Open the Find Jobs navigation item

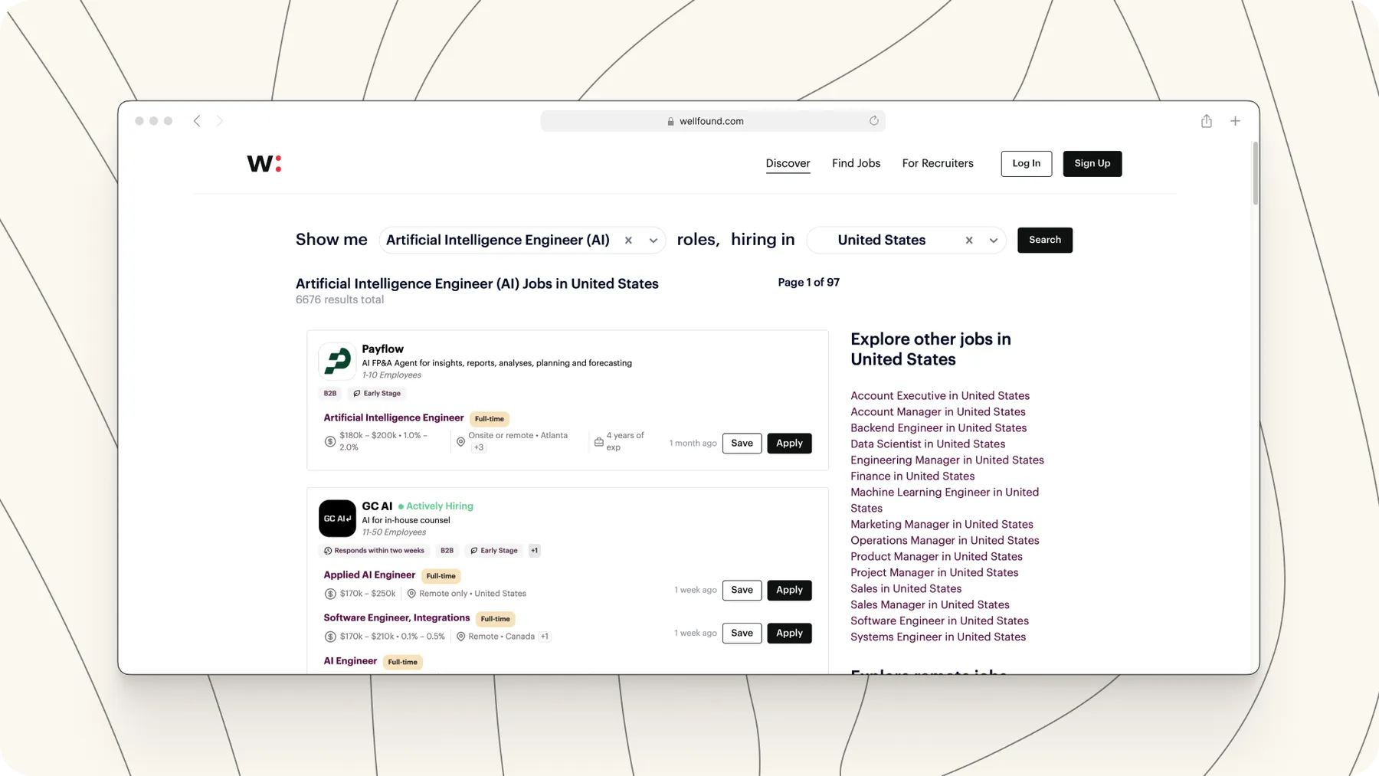click(x=856, y=163)
